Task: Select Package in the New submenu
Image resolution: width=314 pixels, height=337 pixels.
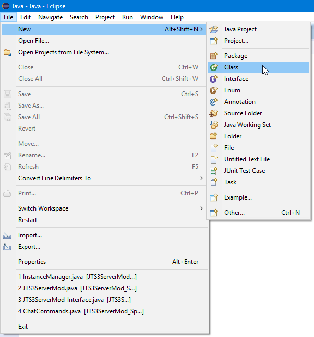Action: pyautogui.click(x=258, y=56)
